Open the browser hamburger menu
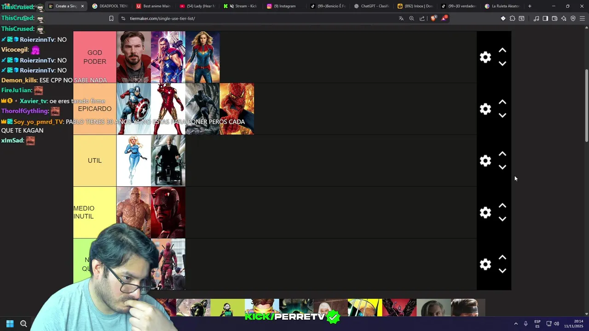Viewport: 589px width, 331px height. pos(582,18)
